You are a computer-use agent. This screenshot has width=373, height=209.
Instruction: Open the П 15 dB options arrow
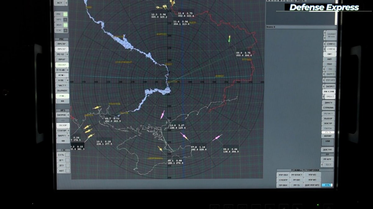click(x=67, y=70)
